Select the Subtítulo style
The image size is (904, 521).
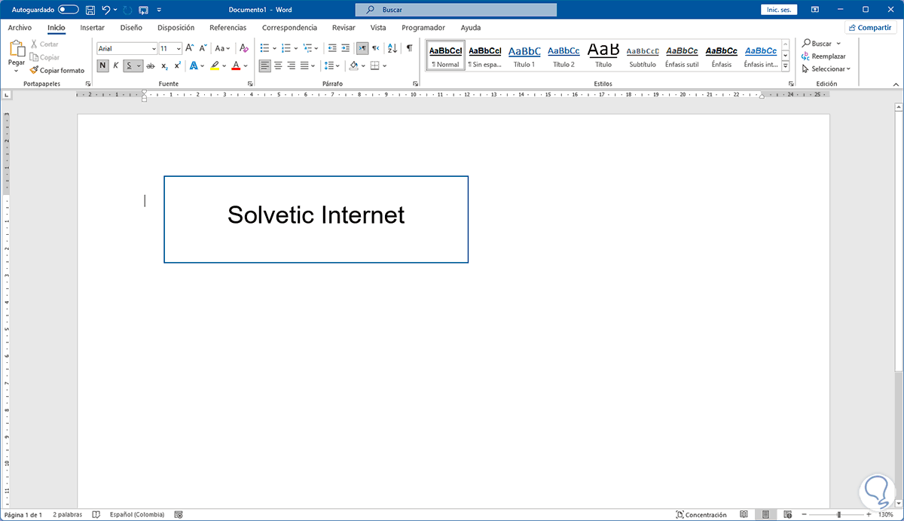(x=643, y=55)
